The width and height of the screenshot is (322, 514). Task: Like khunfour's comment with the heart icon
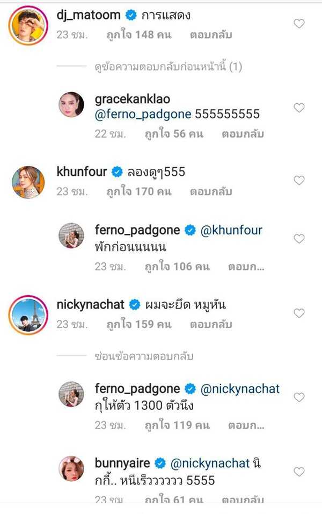pos(299,181)
